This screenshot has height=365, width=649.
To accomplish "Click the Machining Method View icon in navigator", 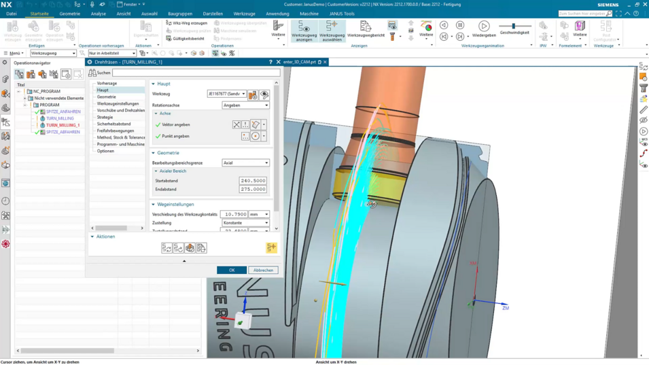I will point(54,74).
